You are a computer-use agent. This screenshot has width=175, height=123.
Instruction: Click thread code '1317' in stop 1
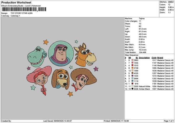154,60
